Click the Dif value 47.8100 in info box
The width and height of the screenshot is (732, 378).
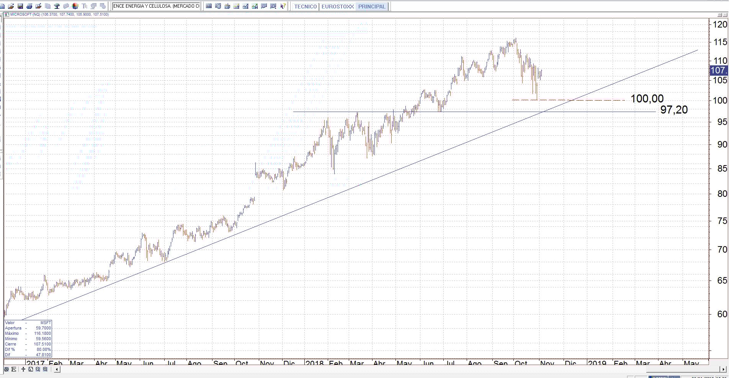44,355
